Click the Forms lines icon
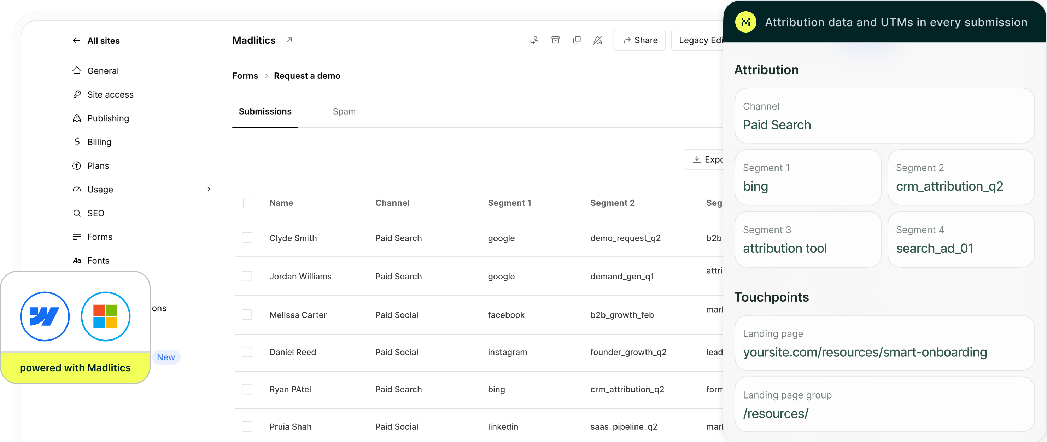The height and width of the screenshot is (442, 1047). click(77, 237)
